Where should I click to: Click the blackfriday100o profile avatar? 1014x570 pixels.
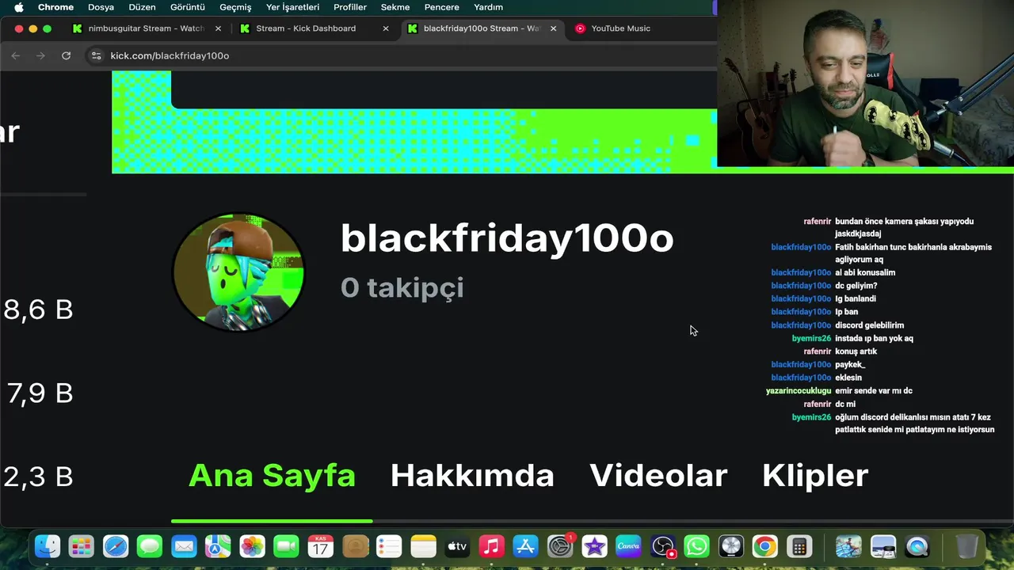(238, 272)
